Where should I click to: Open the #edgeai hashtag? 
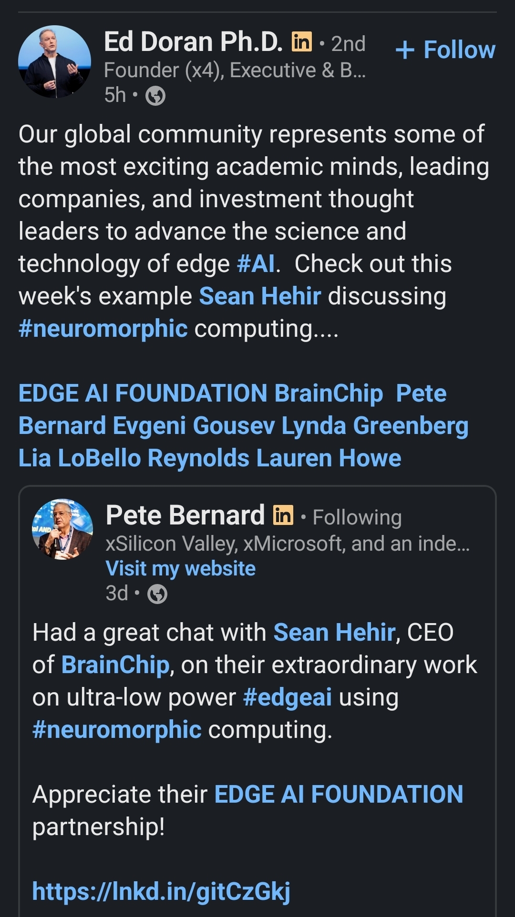click(287, 697)
